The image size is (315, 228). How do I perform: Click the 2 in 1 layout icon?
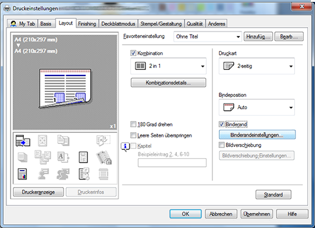tap(140, 66)
